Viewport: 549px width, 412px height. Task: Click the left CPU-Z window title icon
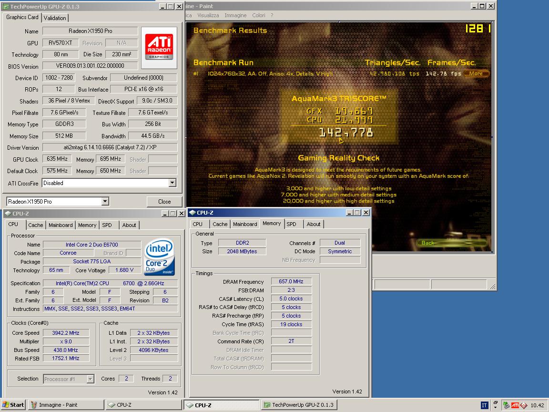click(x=8, y=213)
